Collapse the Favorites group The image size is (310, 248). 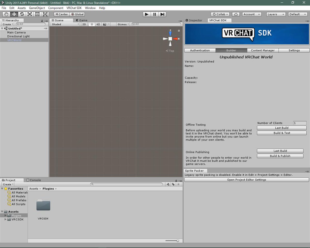click(x=2, y=189)
